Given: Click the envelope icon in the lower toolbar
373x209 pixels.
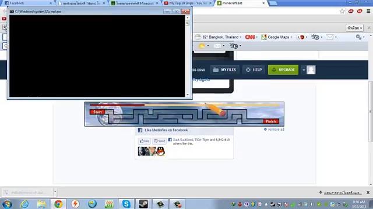Looking at the screenshot, I should pos(217,46).
